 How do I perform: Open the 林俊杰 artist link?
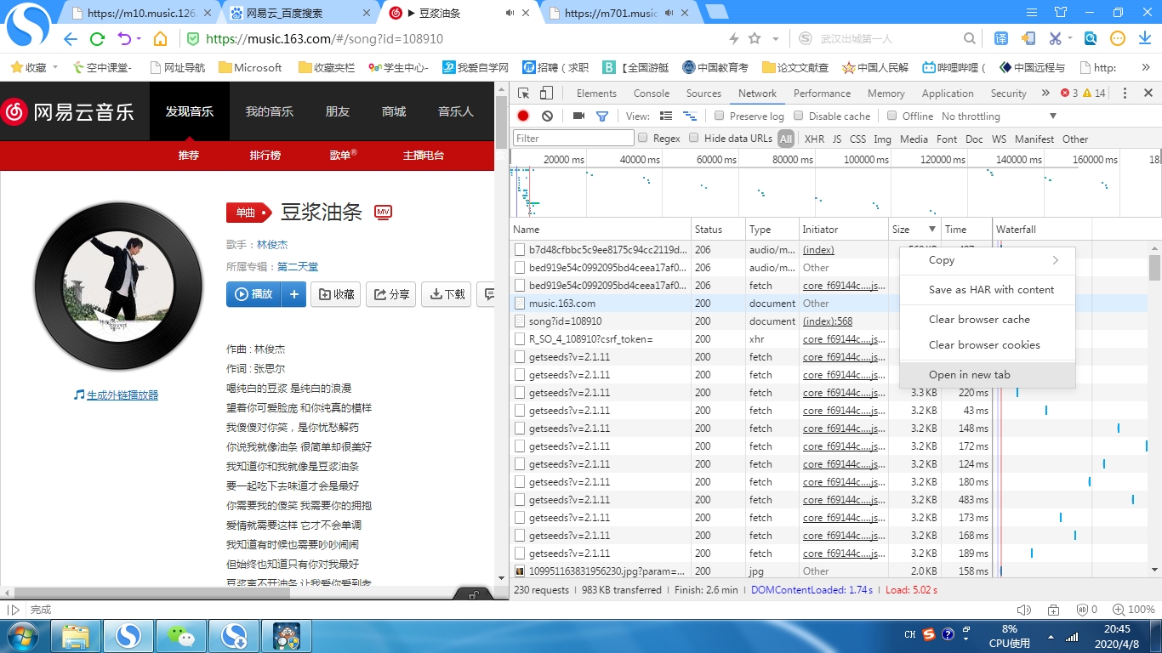click(x=272, y=245)
